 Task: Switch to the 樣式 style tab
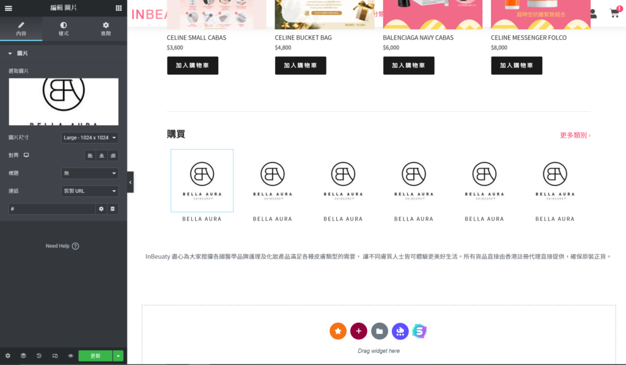tap(64, 29)
